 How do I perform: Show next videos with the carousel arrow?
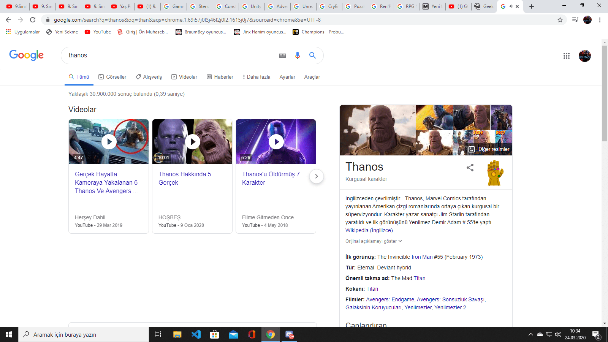click(317, 176)
